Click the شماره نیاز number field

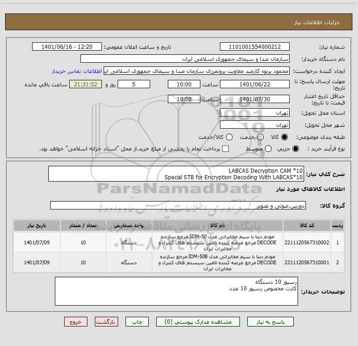(255, 47)
